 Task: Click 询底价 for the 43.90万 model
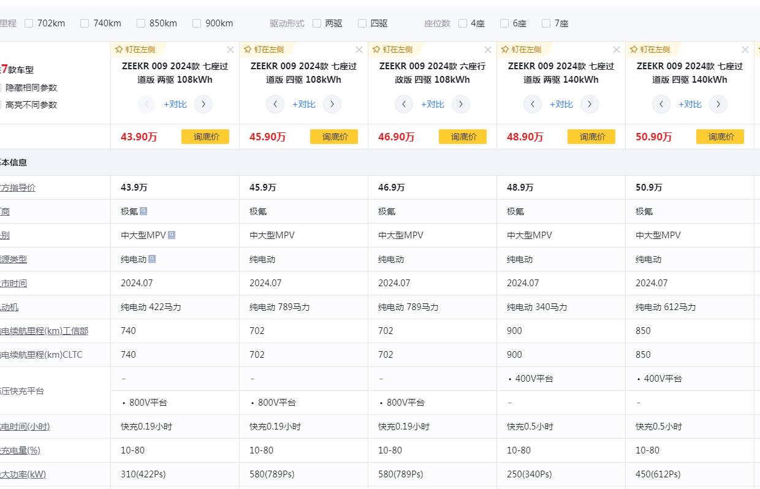[x=205, y=137]
